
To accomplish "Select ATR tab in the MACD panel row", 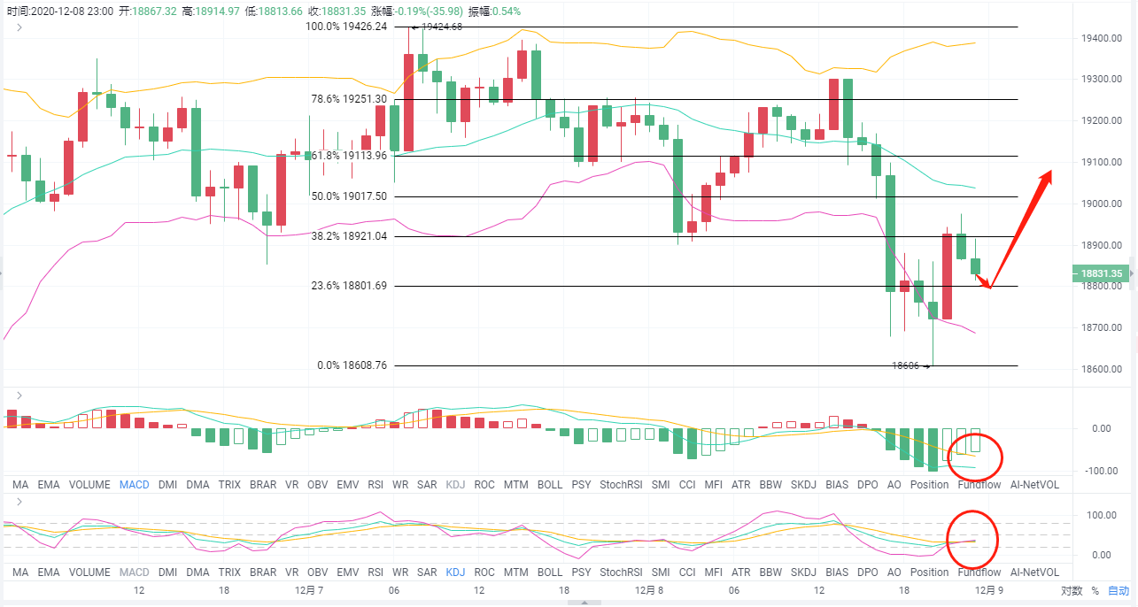I will pos(742,485).
